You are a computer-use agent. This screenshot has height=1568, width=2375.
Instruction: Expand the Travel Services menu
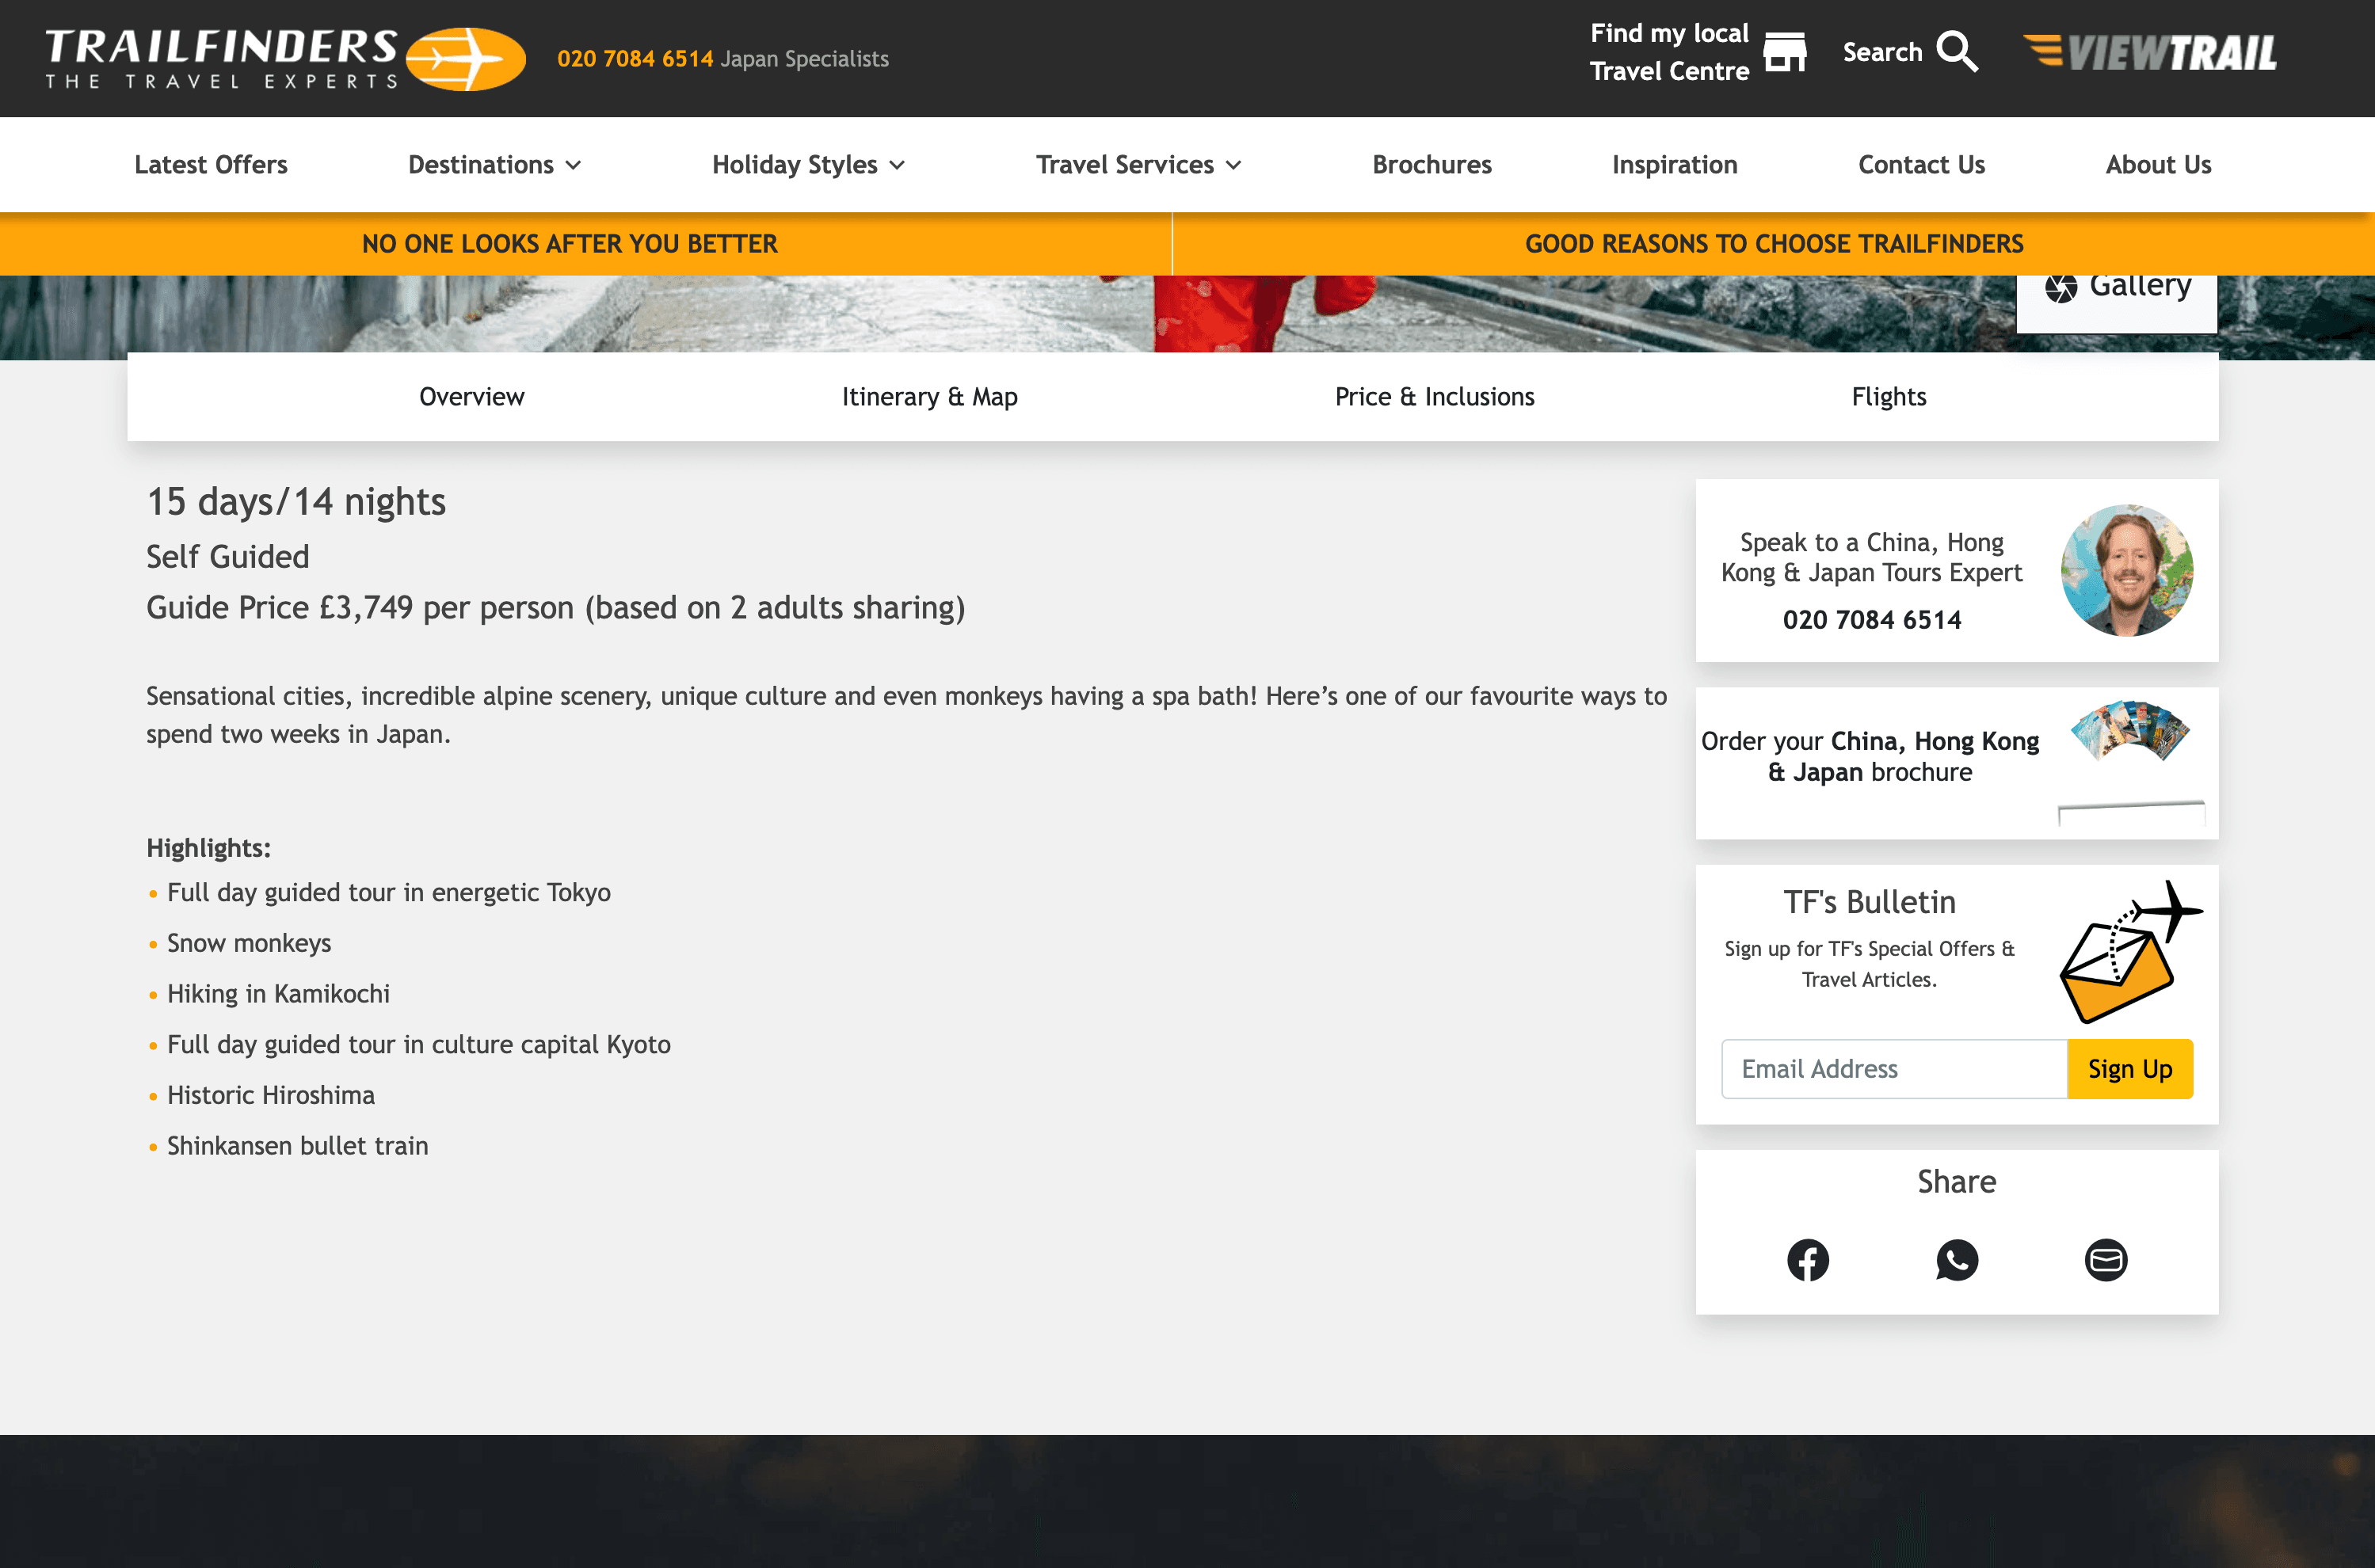pyautogui.click(x=1138, y=165)
